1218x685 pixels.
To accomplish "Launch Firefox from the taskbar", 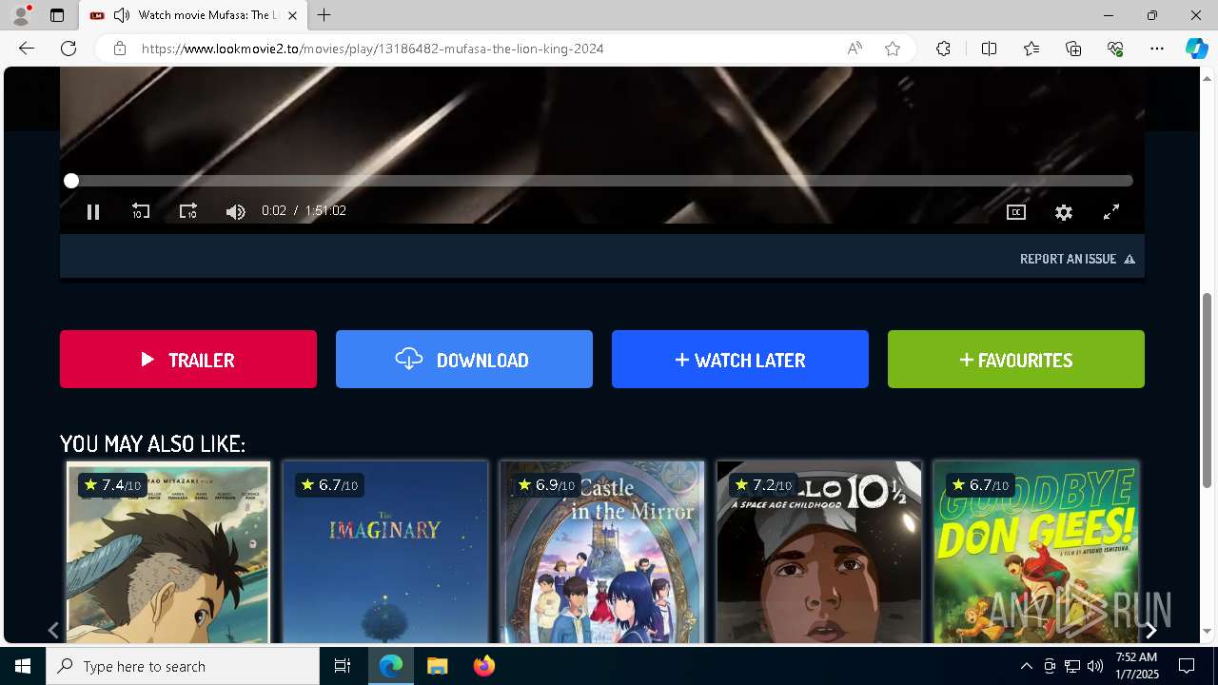I will (484, 666).
